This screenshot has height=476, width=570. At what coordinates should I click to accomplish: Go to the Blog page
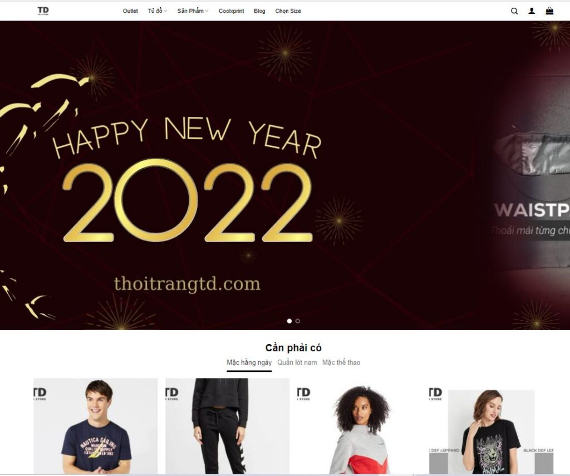pos(259,11)
